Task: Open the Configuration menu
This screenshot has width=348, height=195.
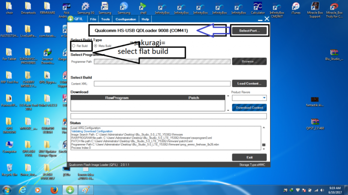Action: coord(126,19)
